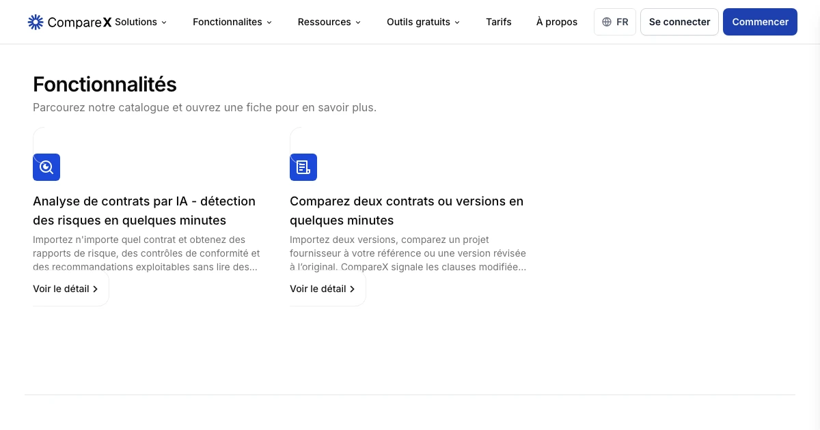The image size is (820, 430).
Task: Open Voir le détail for contract comparison
Action: 323,289
